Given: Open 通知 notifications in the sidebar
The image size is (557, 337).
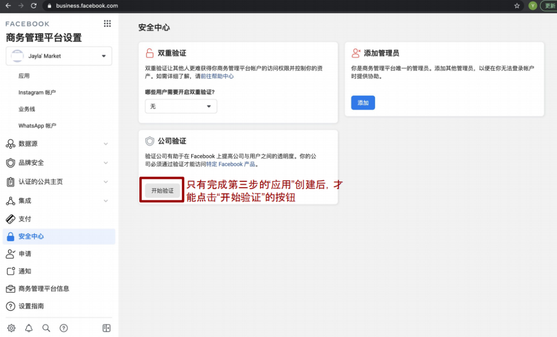Looking at the screenshot, I should [11, 271].
